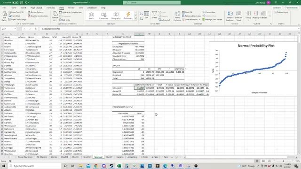Viewport: 301px width, 169px height.
Task: Select the Power Rankings sheet tab
Action: [25, 157]
